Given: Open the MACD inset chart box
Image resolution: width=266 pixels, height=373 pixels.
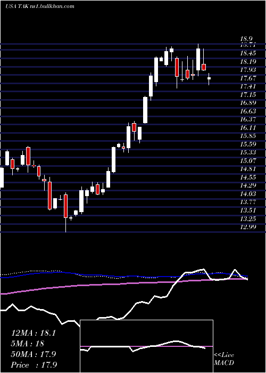Looking at the screenshot, I should [146, 346].
